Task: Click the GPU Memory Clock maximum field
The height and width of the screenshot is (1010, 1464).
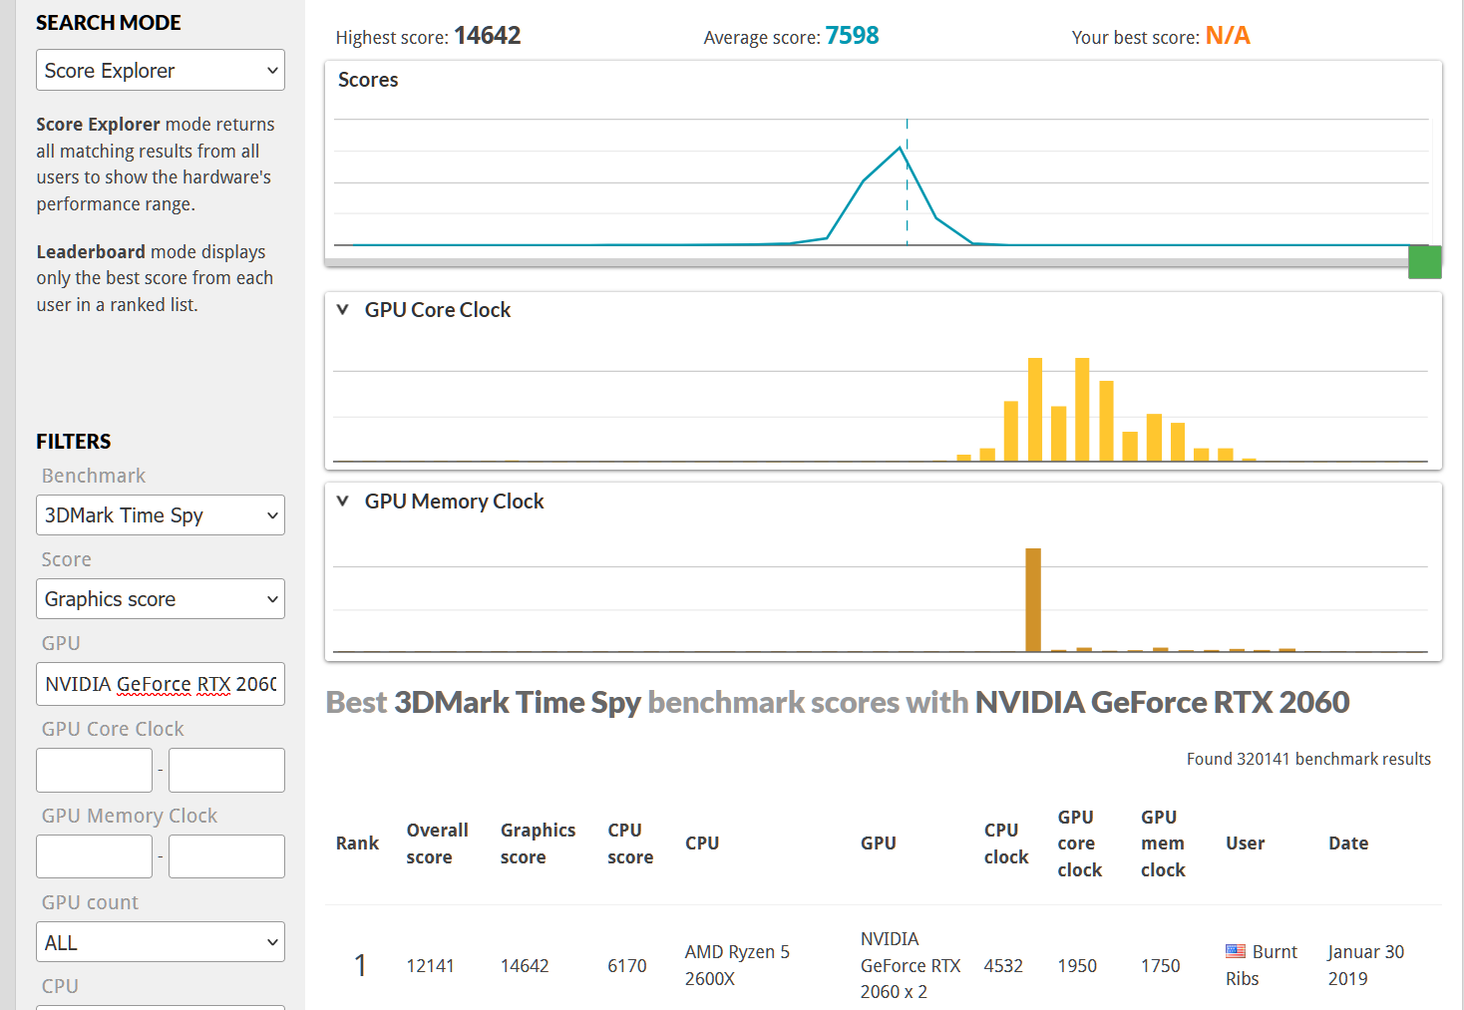Action: (226, 856)
